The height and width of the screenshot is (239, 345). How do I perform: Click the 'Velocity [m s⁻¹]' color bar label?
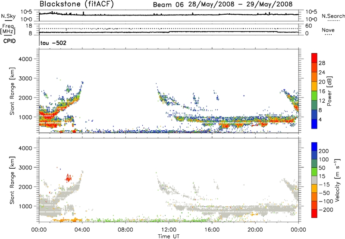(x=337, y=180)
